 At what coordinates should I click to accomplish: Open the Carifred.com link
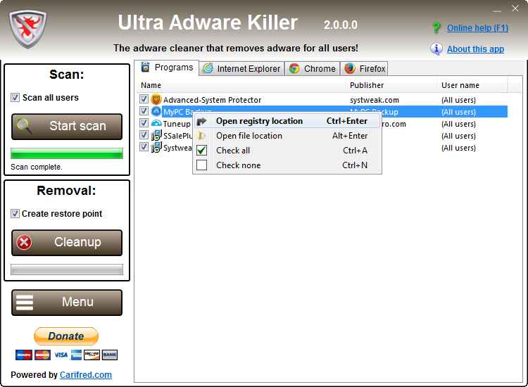[84, 375]
